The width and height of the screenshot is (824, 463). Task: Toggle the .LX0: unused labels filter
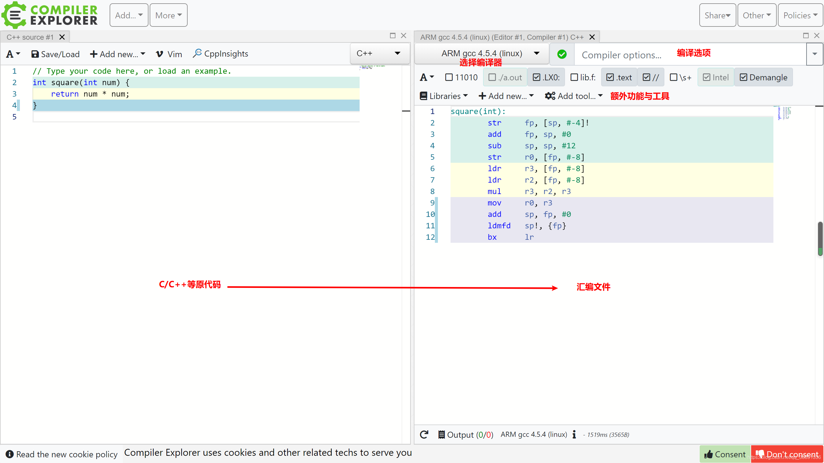coord(546,77)
